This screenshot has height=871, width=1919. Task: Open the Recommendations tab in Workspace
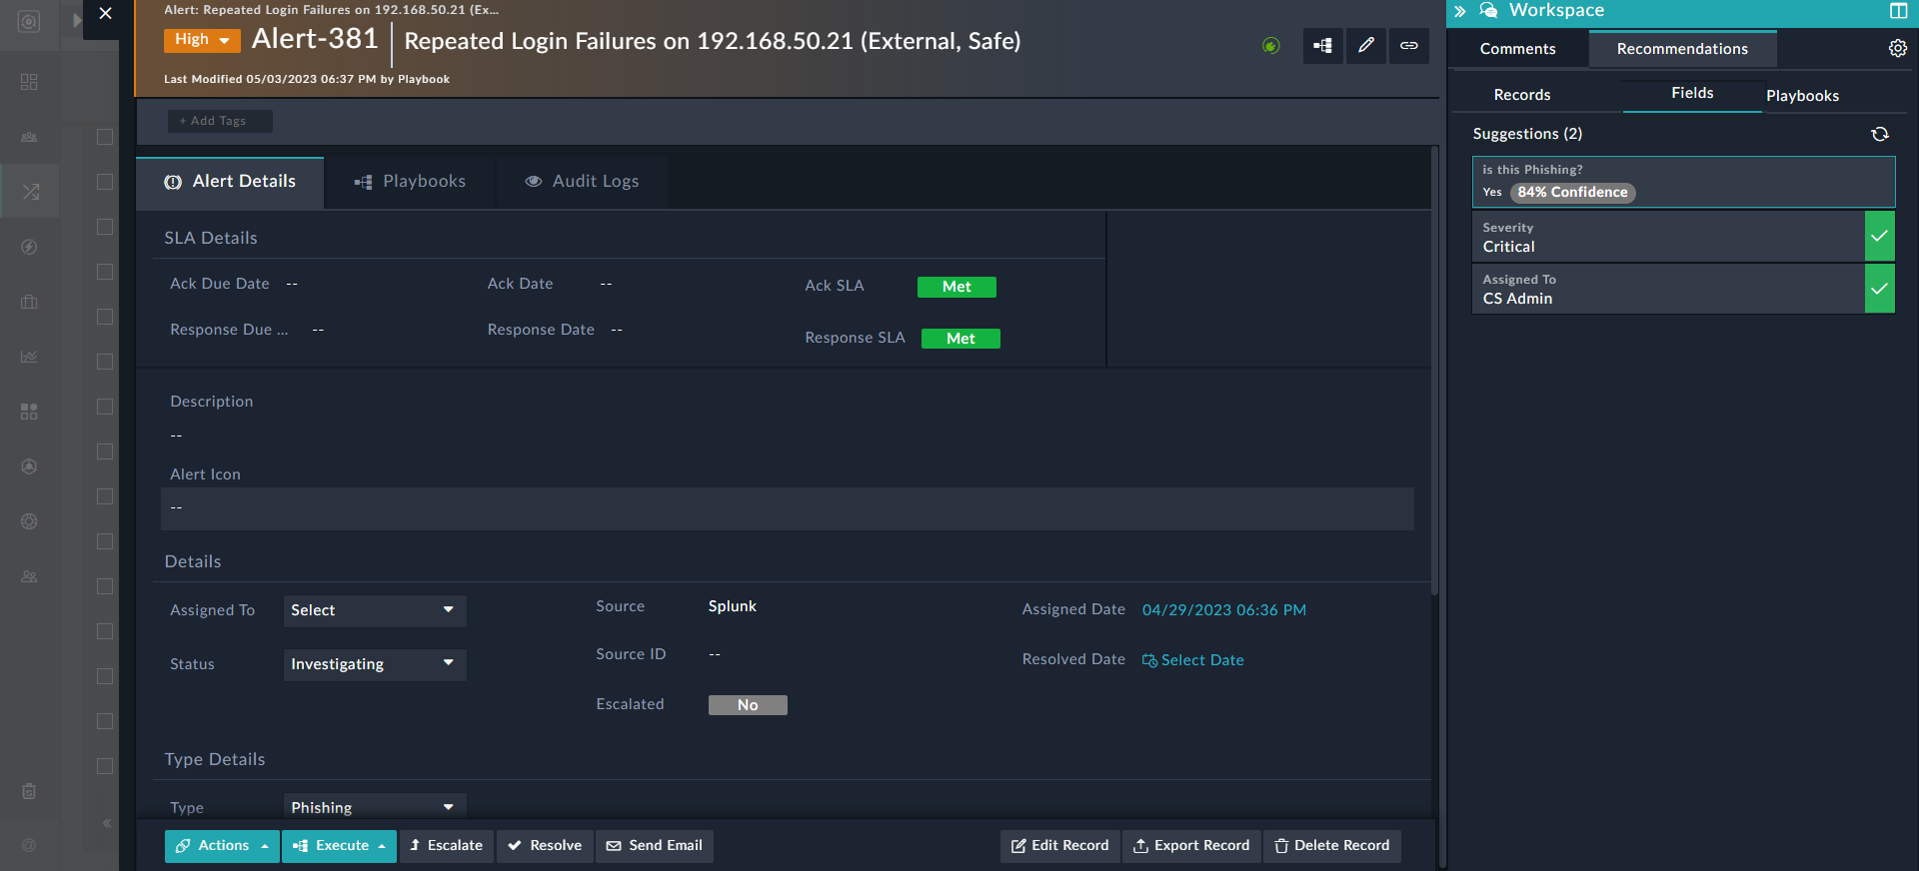click(x=1682, y=49)
